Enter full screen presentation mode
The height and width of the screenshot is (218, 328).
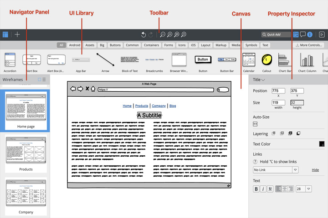pyautogui.click(x=322, y=35)
